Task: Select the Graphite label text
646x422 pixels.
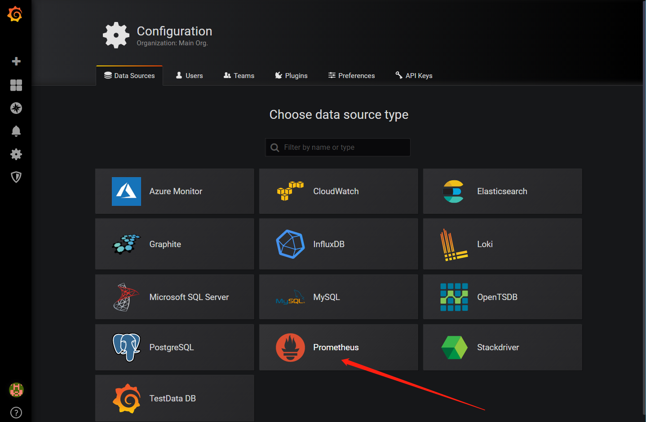Action: pos(165,244)
